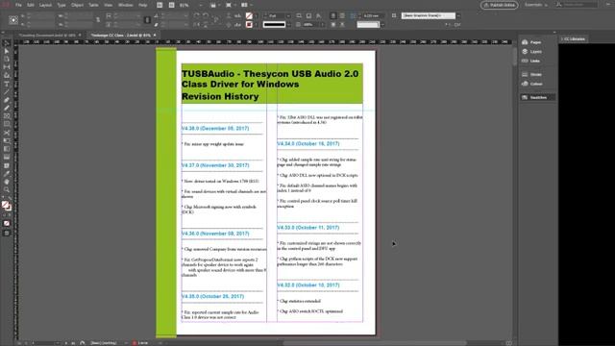Open the View Options dropdown in menu bar
The width and height of the screenshot is (615, 346).
pos(215,5)
